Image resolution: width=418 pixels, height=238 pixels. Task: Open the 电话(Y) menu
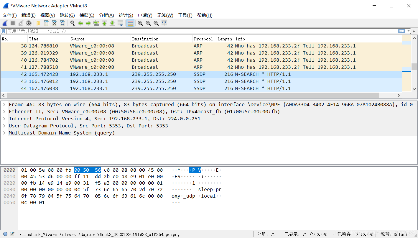(x=145, y=15)
